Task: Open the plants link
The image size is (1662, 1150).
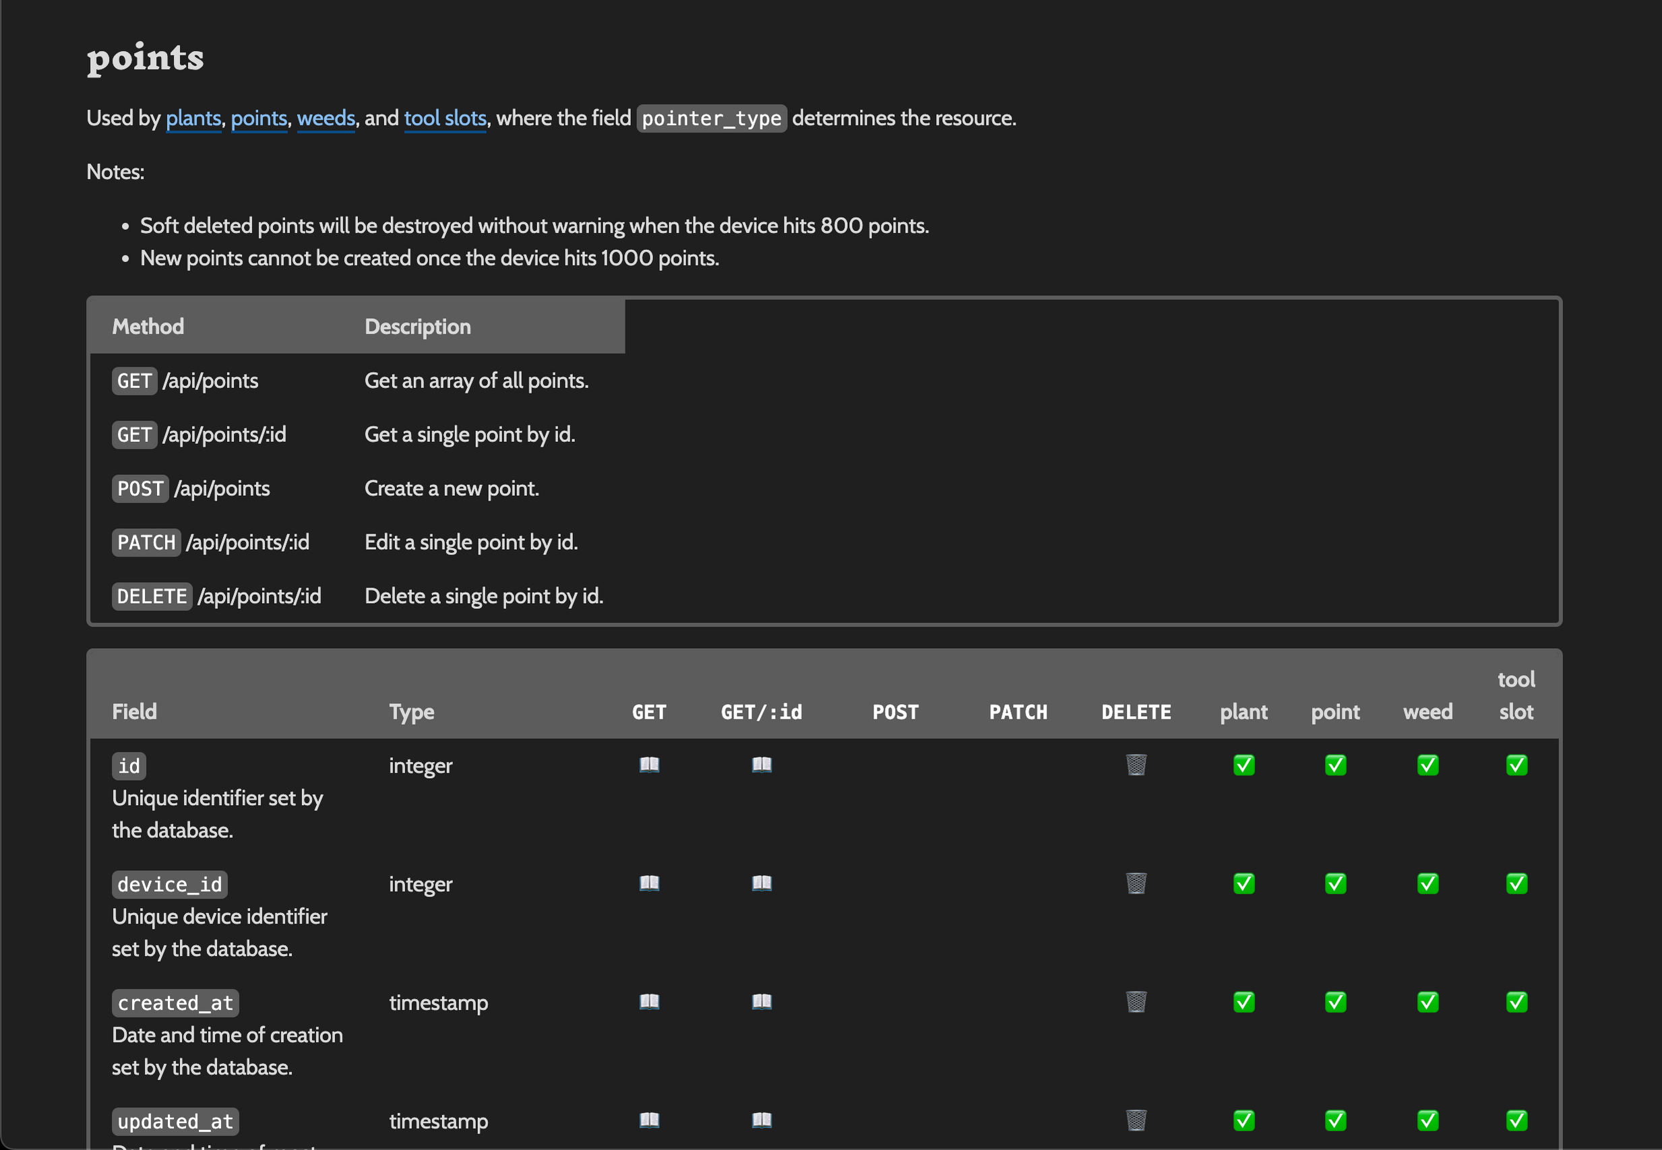Action: coord(193,118)
